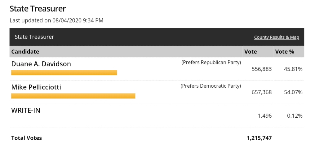The height and width of the screenshot is (144, 315).
Task: Click the State Treasurer page heading
Action: pos(38,9)
